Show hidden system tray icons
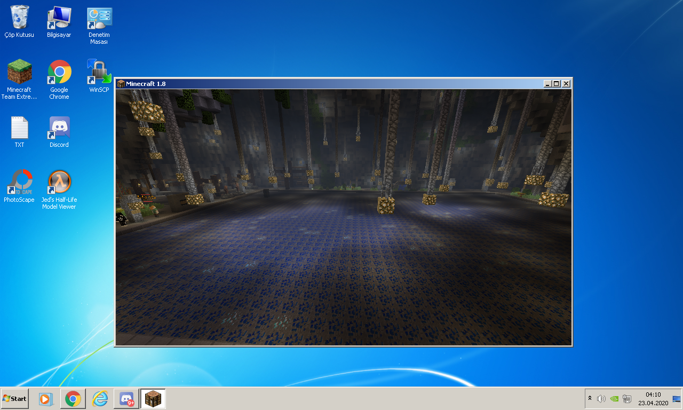Screen dimensions: 683x410 coord(590,398)
